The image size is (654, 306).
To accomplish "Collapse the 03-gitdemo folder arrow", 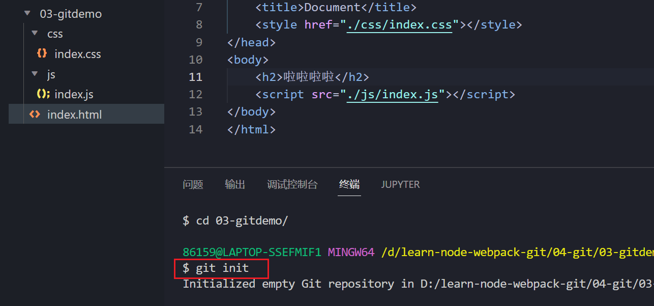I will pyautogui.click(x=27, y=14).
